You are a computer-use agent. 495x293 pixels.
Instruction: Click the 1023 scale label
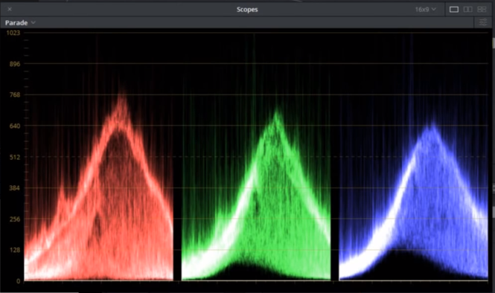13,33
